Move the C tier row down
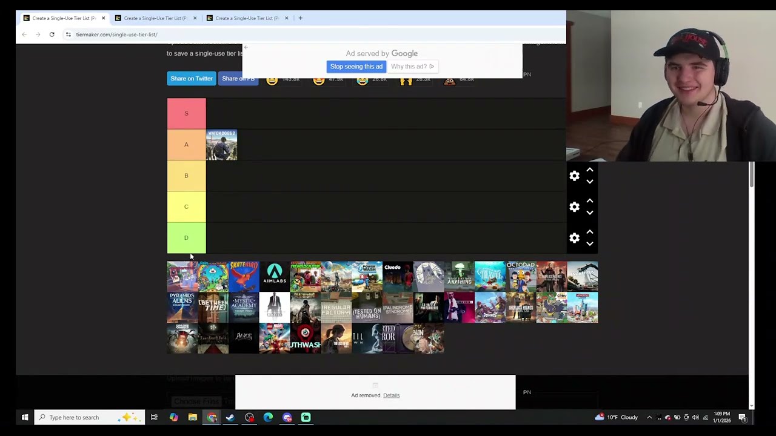This screenshot has height=436, width=776. [590, 213]
